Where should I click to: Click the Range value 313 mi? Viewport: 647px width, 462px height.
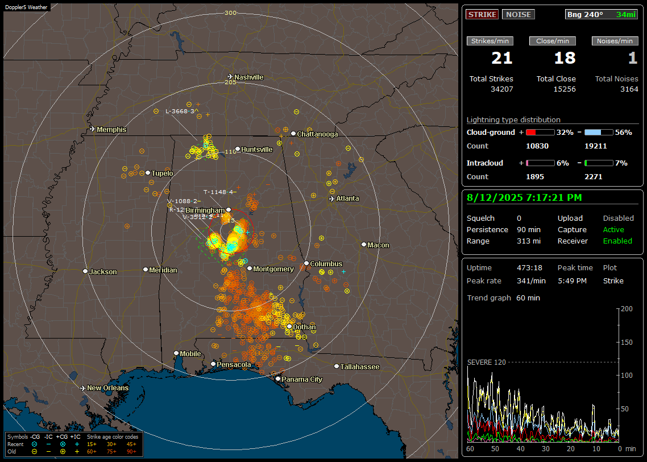[529, 241]
